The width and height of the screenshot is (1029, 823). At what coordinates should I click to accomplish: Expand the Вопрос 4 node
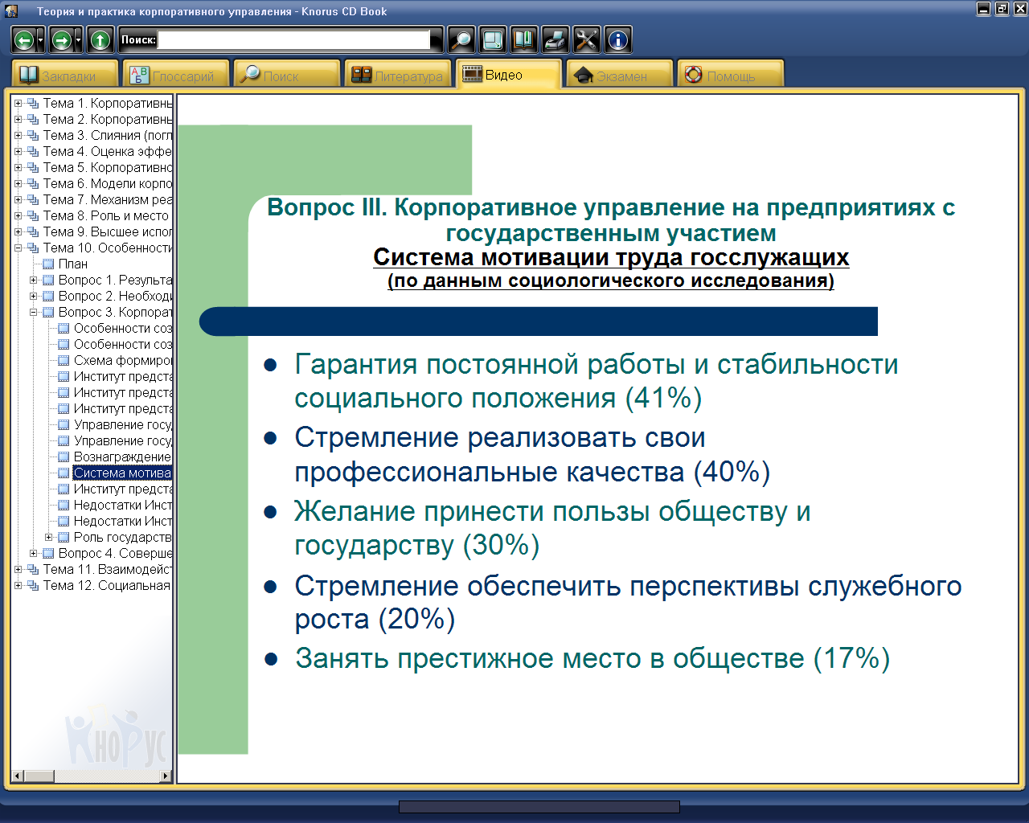(x=33, y=553)
